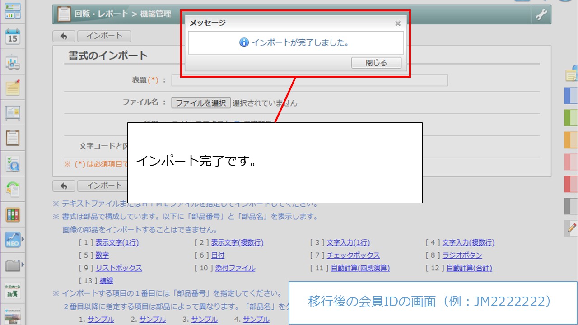Open the clipboard report icon in the left sidebar
This screenshot has width=578, height=325.
[x=13, y=138]
